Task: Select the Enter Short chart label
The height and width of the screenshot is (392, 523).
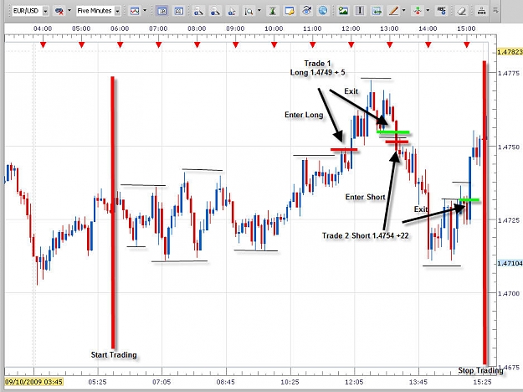Action: tap(365, 197)
